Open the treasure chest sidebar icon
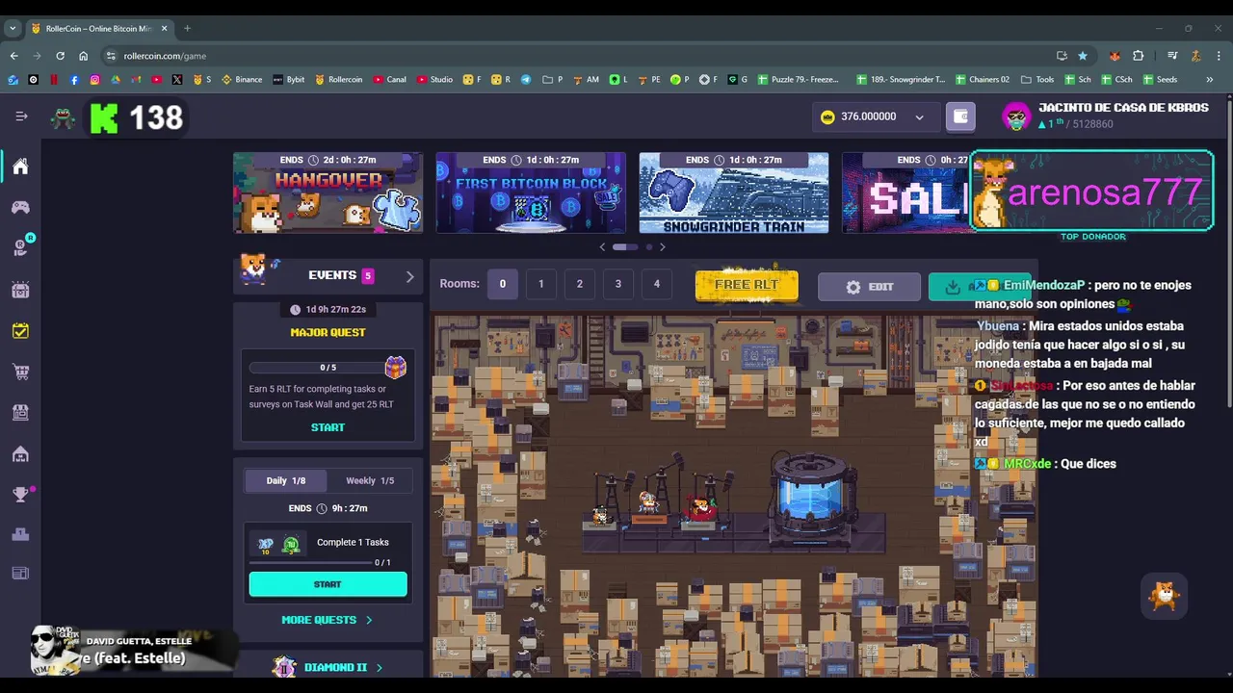Viewport: 1233px width, 693px height. point(20,289)
